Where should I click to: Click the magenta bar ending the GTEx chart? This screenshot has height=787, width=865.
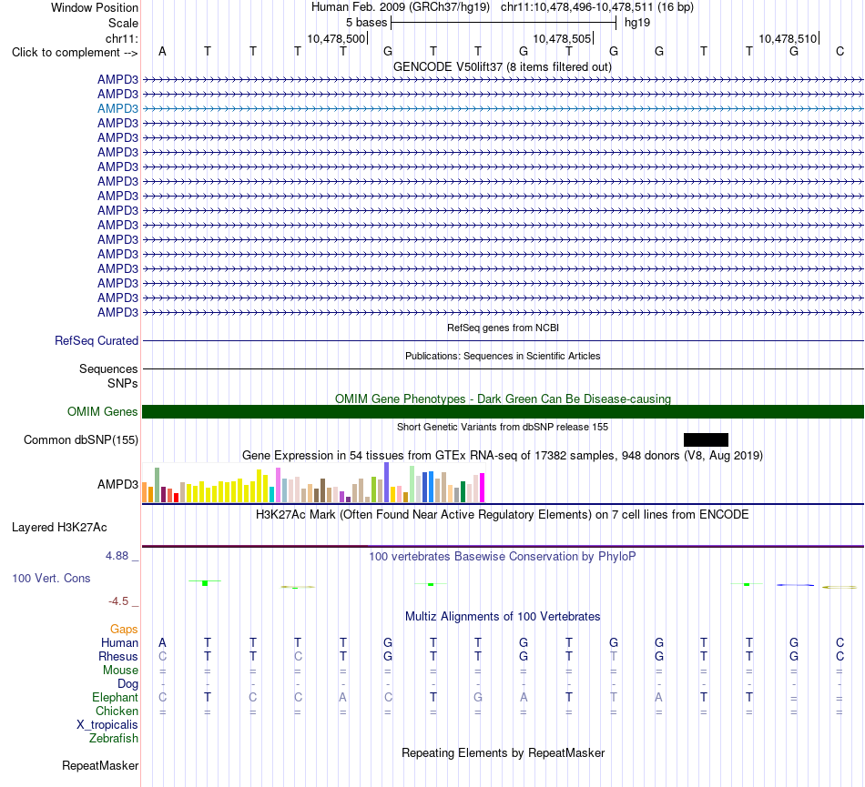(x=483, y=488)
